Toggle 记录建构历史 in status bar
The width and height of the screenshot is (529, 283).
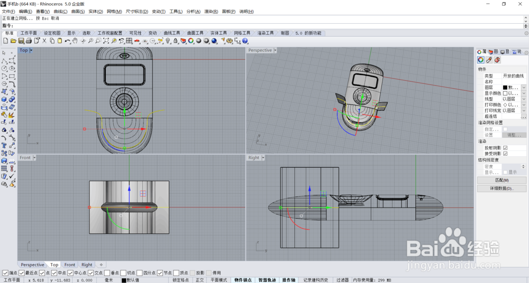(315, 280)
